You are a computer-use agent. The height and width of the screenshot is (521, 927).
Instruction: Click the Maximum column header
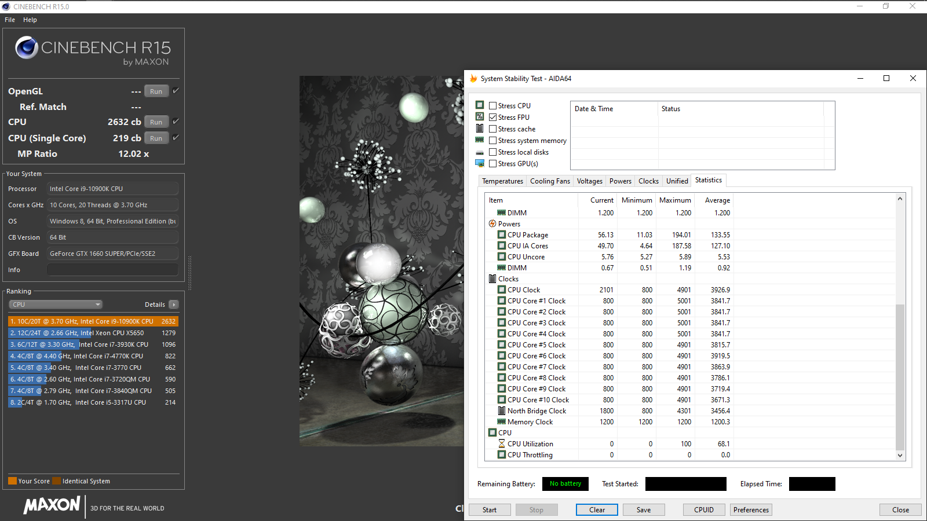(x=675, y=200)
